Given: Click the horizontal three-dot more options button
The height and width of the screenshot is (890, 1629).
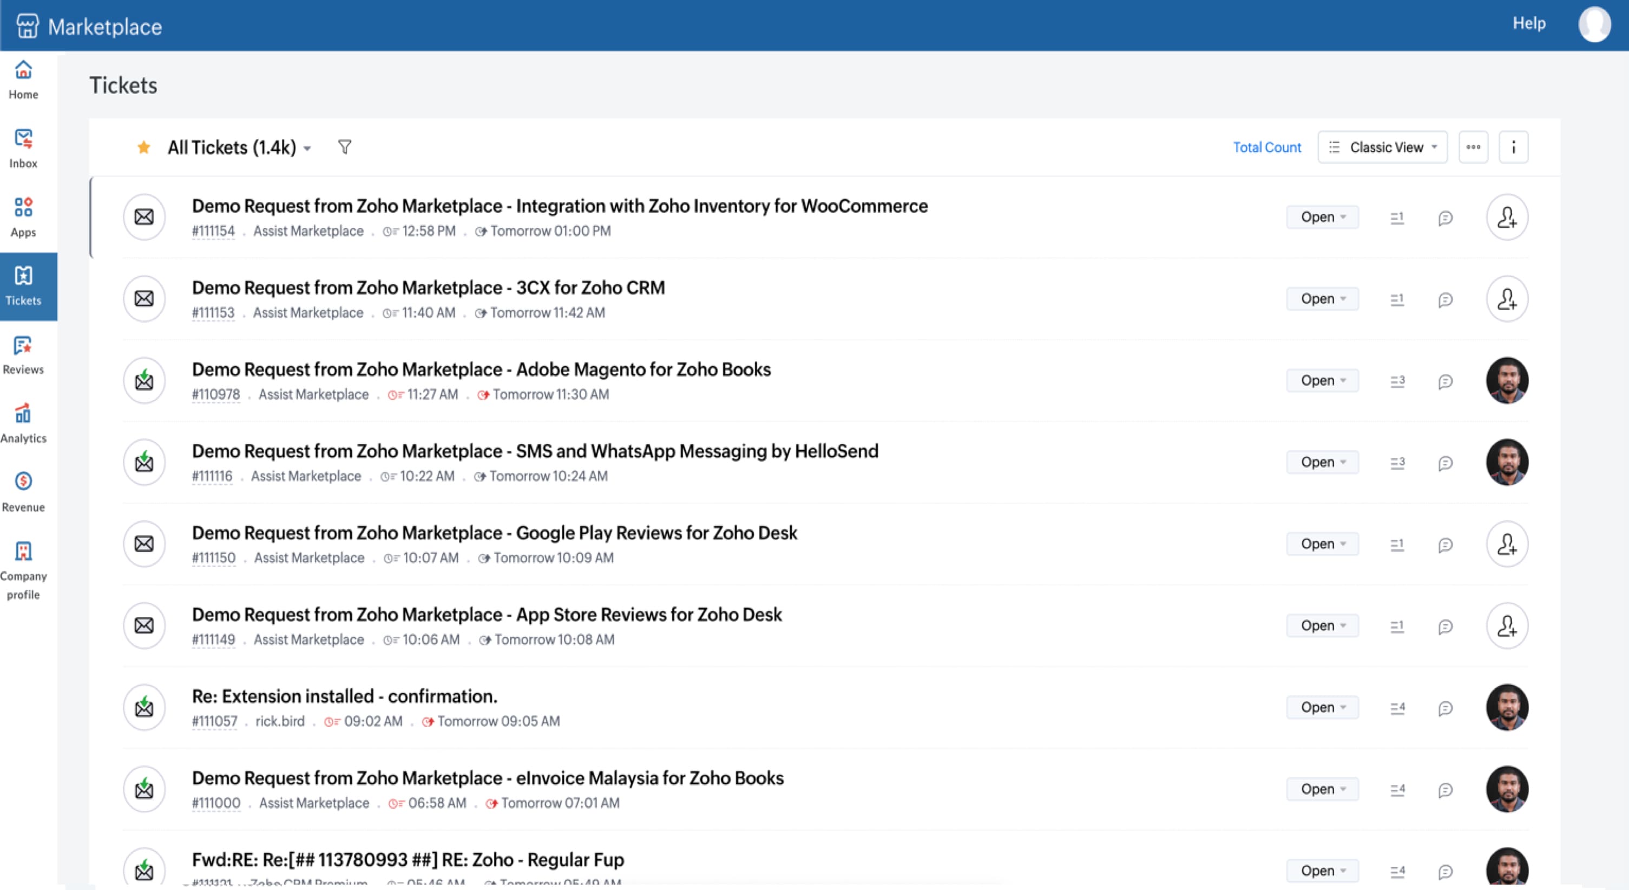Looking at the screenshot, I should (x=1473, y=147).
